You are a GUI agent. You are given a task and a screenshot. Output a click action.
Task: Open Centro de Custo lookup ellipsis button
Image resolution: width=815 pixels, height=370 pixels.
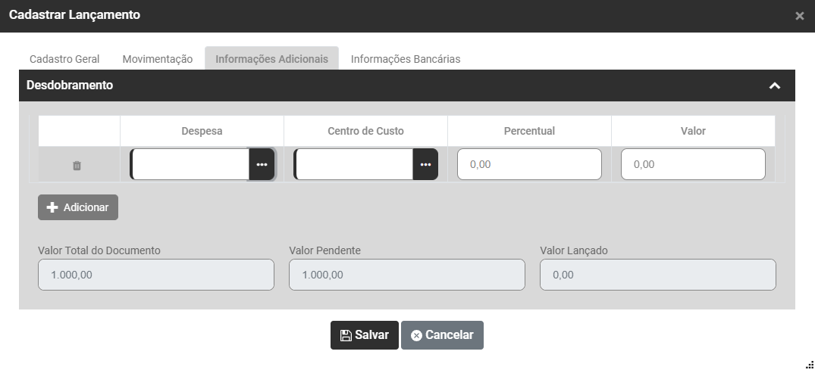point(425,164)
